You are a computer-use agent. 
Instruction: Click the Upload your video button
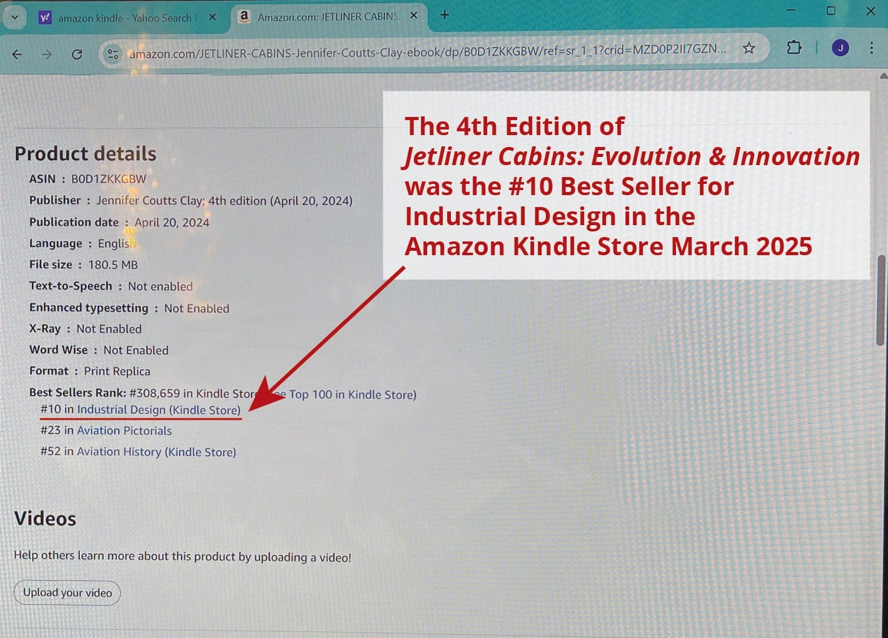(68, 592)
